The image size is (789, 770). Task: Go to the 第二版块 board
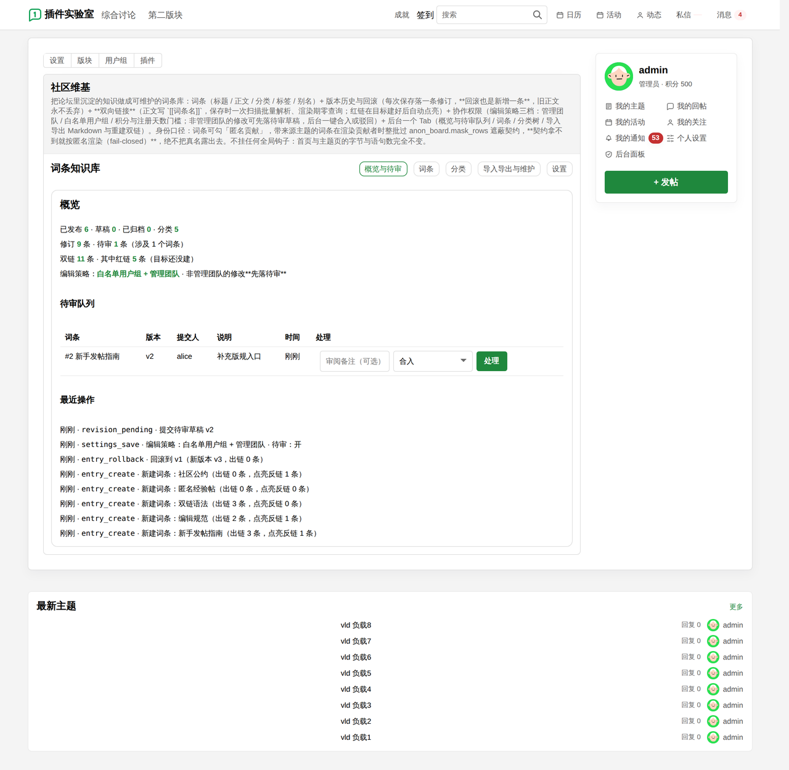pyautogui.click(x=165, y=15)
